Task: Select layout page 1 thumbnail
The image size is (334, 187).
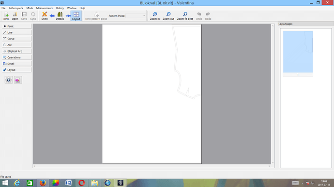Action: [298, 53]
